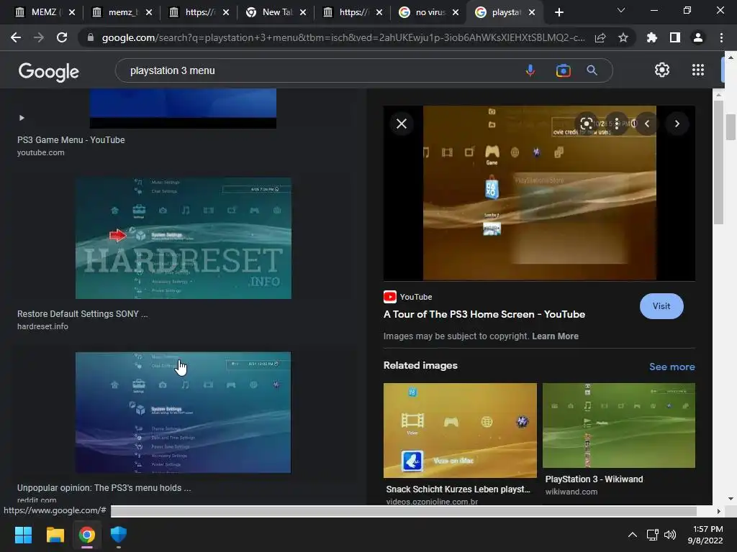
Task: Click the browser forward arrow
Action: 39,37
